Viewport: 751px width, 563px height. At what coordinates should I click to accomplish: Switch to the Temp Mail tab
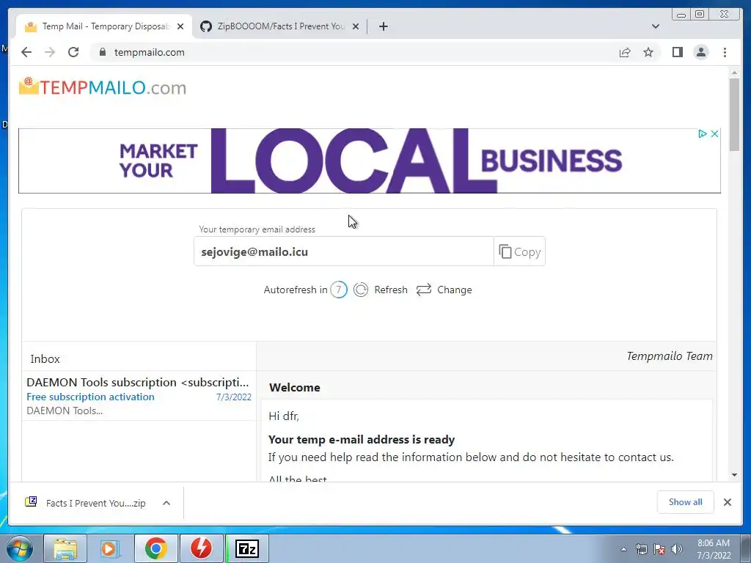tap(104, 26)
